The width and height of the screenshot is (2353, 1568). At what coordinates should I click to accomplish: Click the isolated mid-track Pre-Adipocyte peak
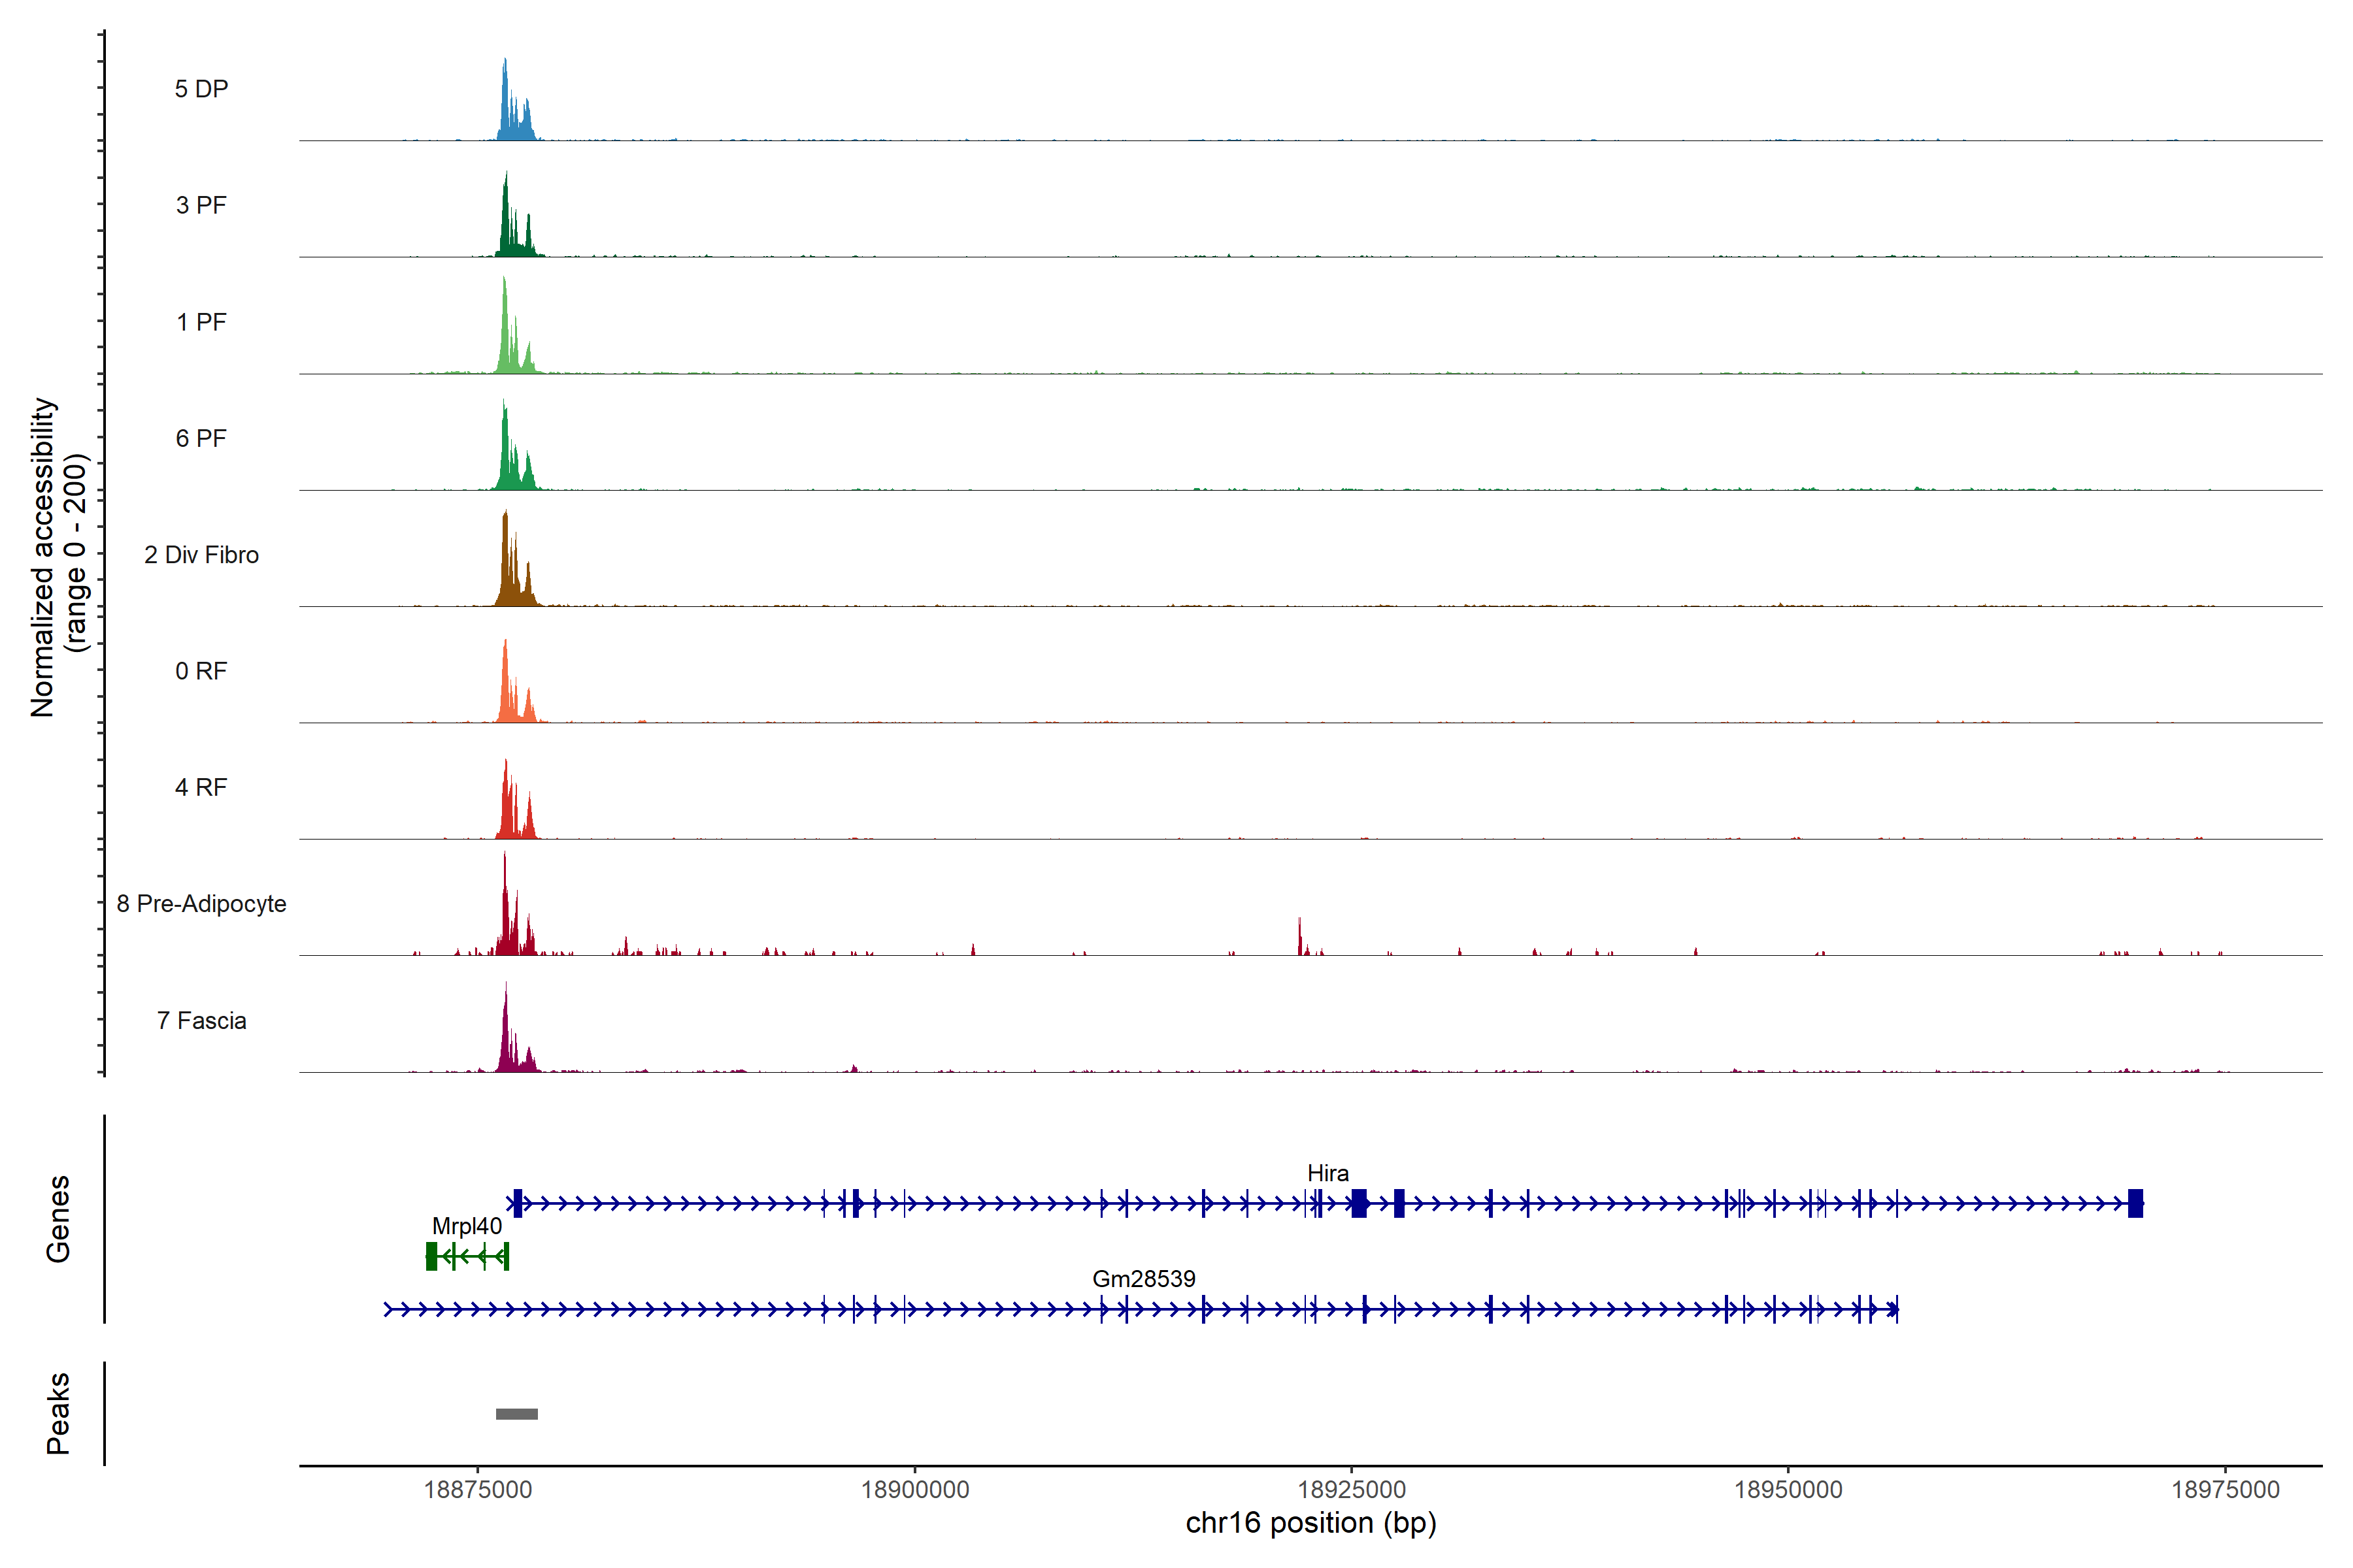(1299, 940)
